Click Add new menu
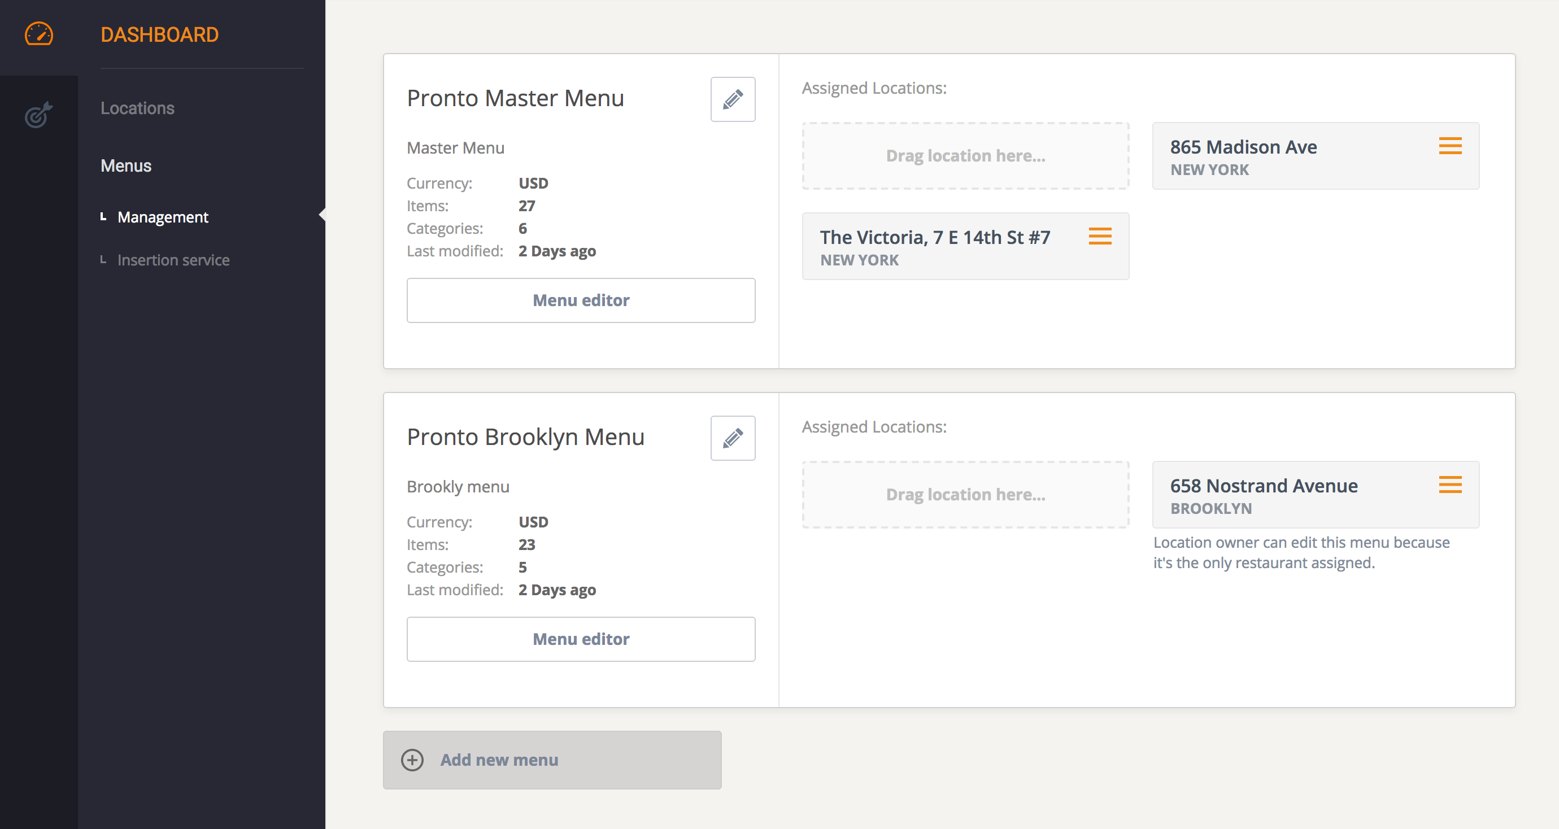The image size is (1559, 829). pos(499,760)
